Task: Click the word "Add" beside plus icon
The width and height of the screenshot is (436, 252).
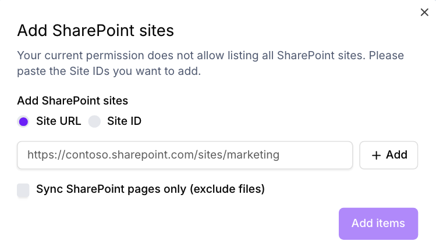Action: pyautogui.click(x=396, y=155)
